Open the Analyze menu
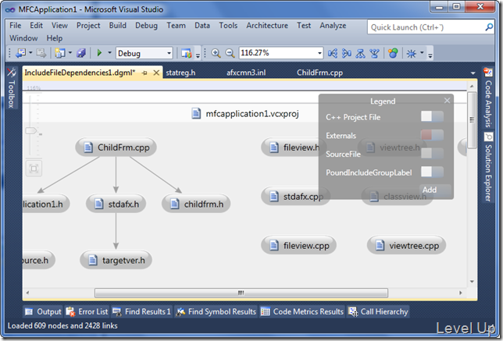The height and width of the screenshot is (341, 503). point(333,25)
